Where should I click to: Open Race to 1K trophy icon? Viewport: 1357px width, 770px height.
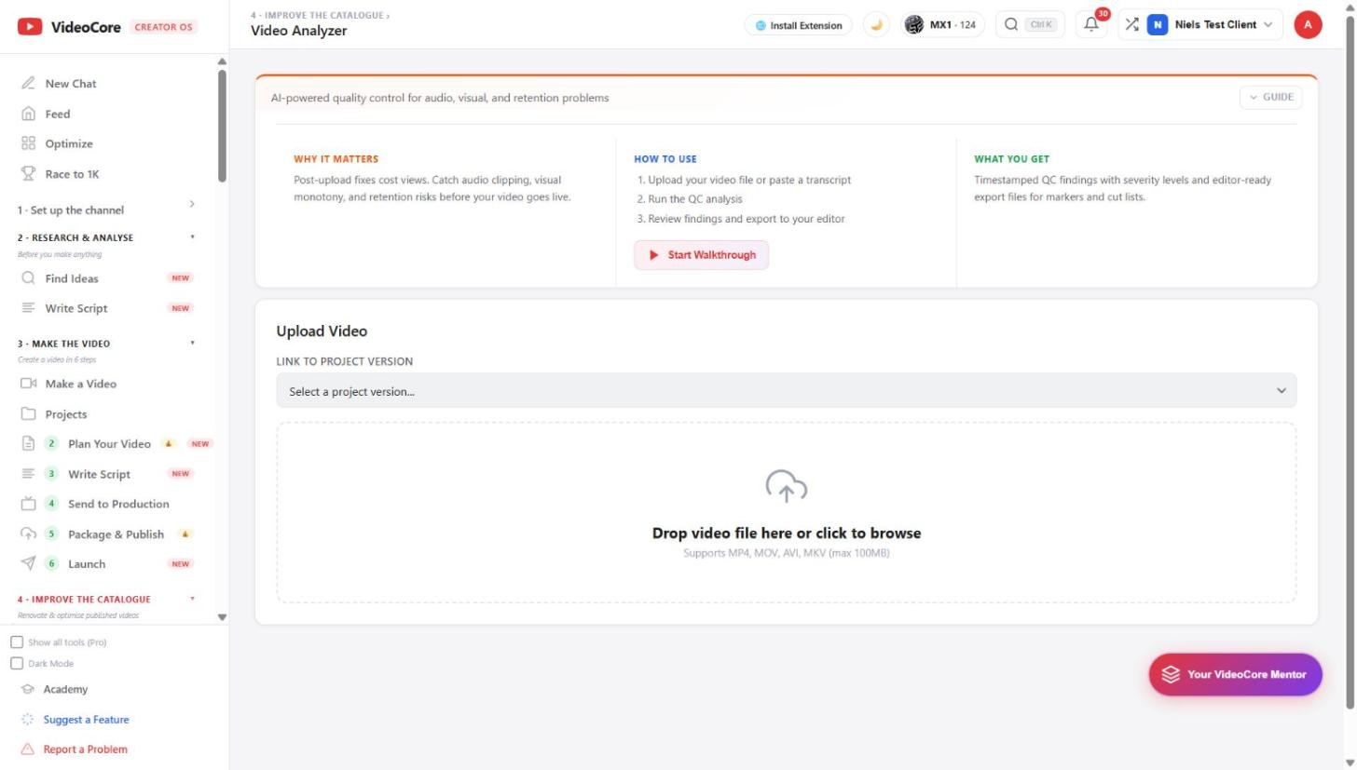click(x=28, y=173)
